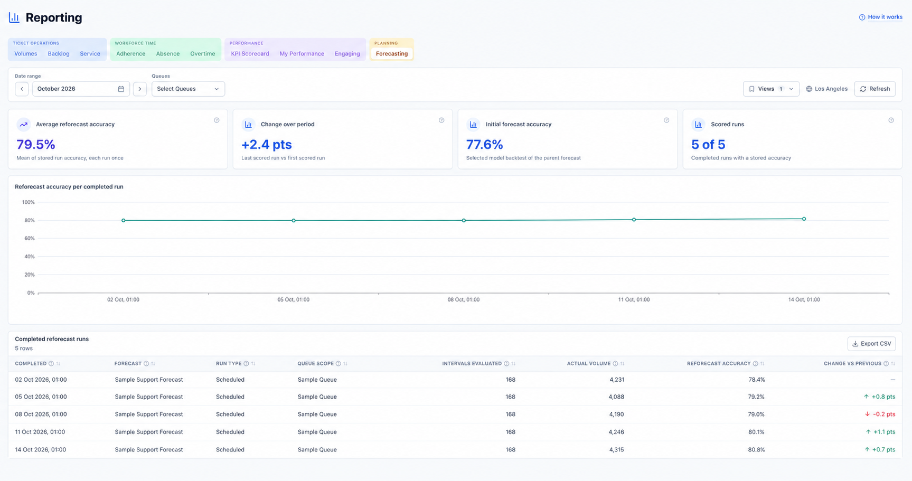Click the globe icon beside Los Angeles

coord(809,89)
